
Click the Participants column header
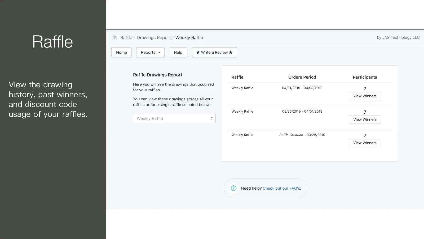click(365, 77)
